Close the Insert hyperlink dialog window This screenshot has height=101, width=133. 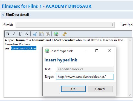[109, 51]
